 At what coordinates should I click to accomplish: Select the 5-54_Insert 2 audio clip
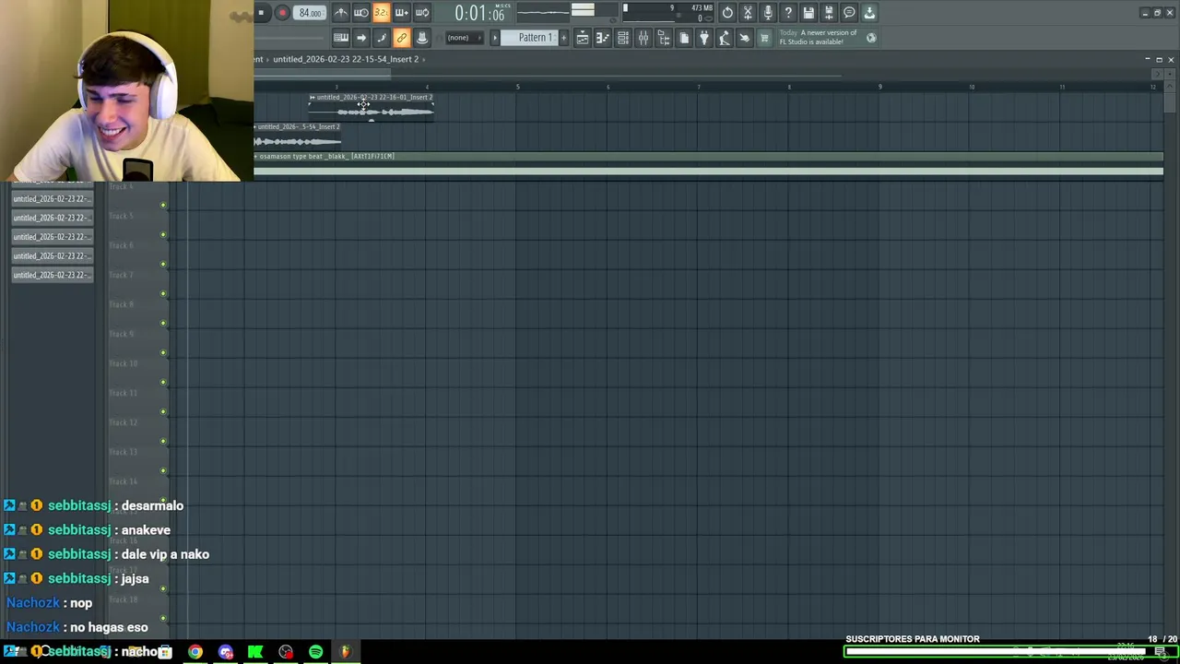pos(298,135)
